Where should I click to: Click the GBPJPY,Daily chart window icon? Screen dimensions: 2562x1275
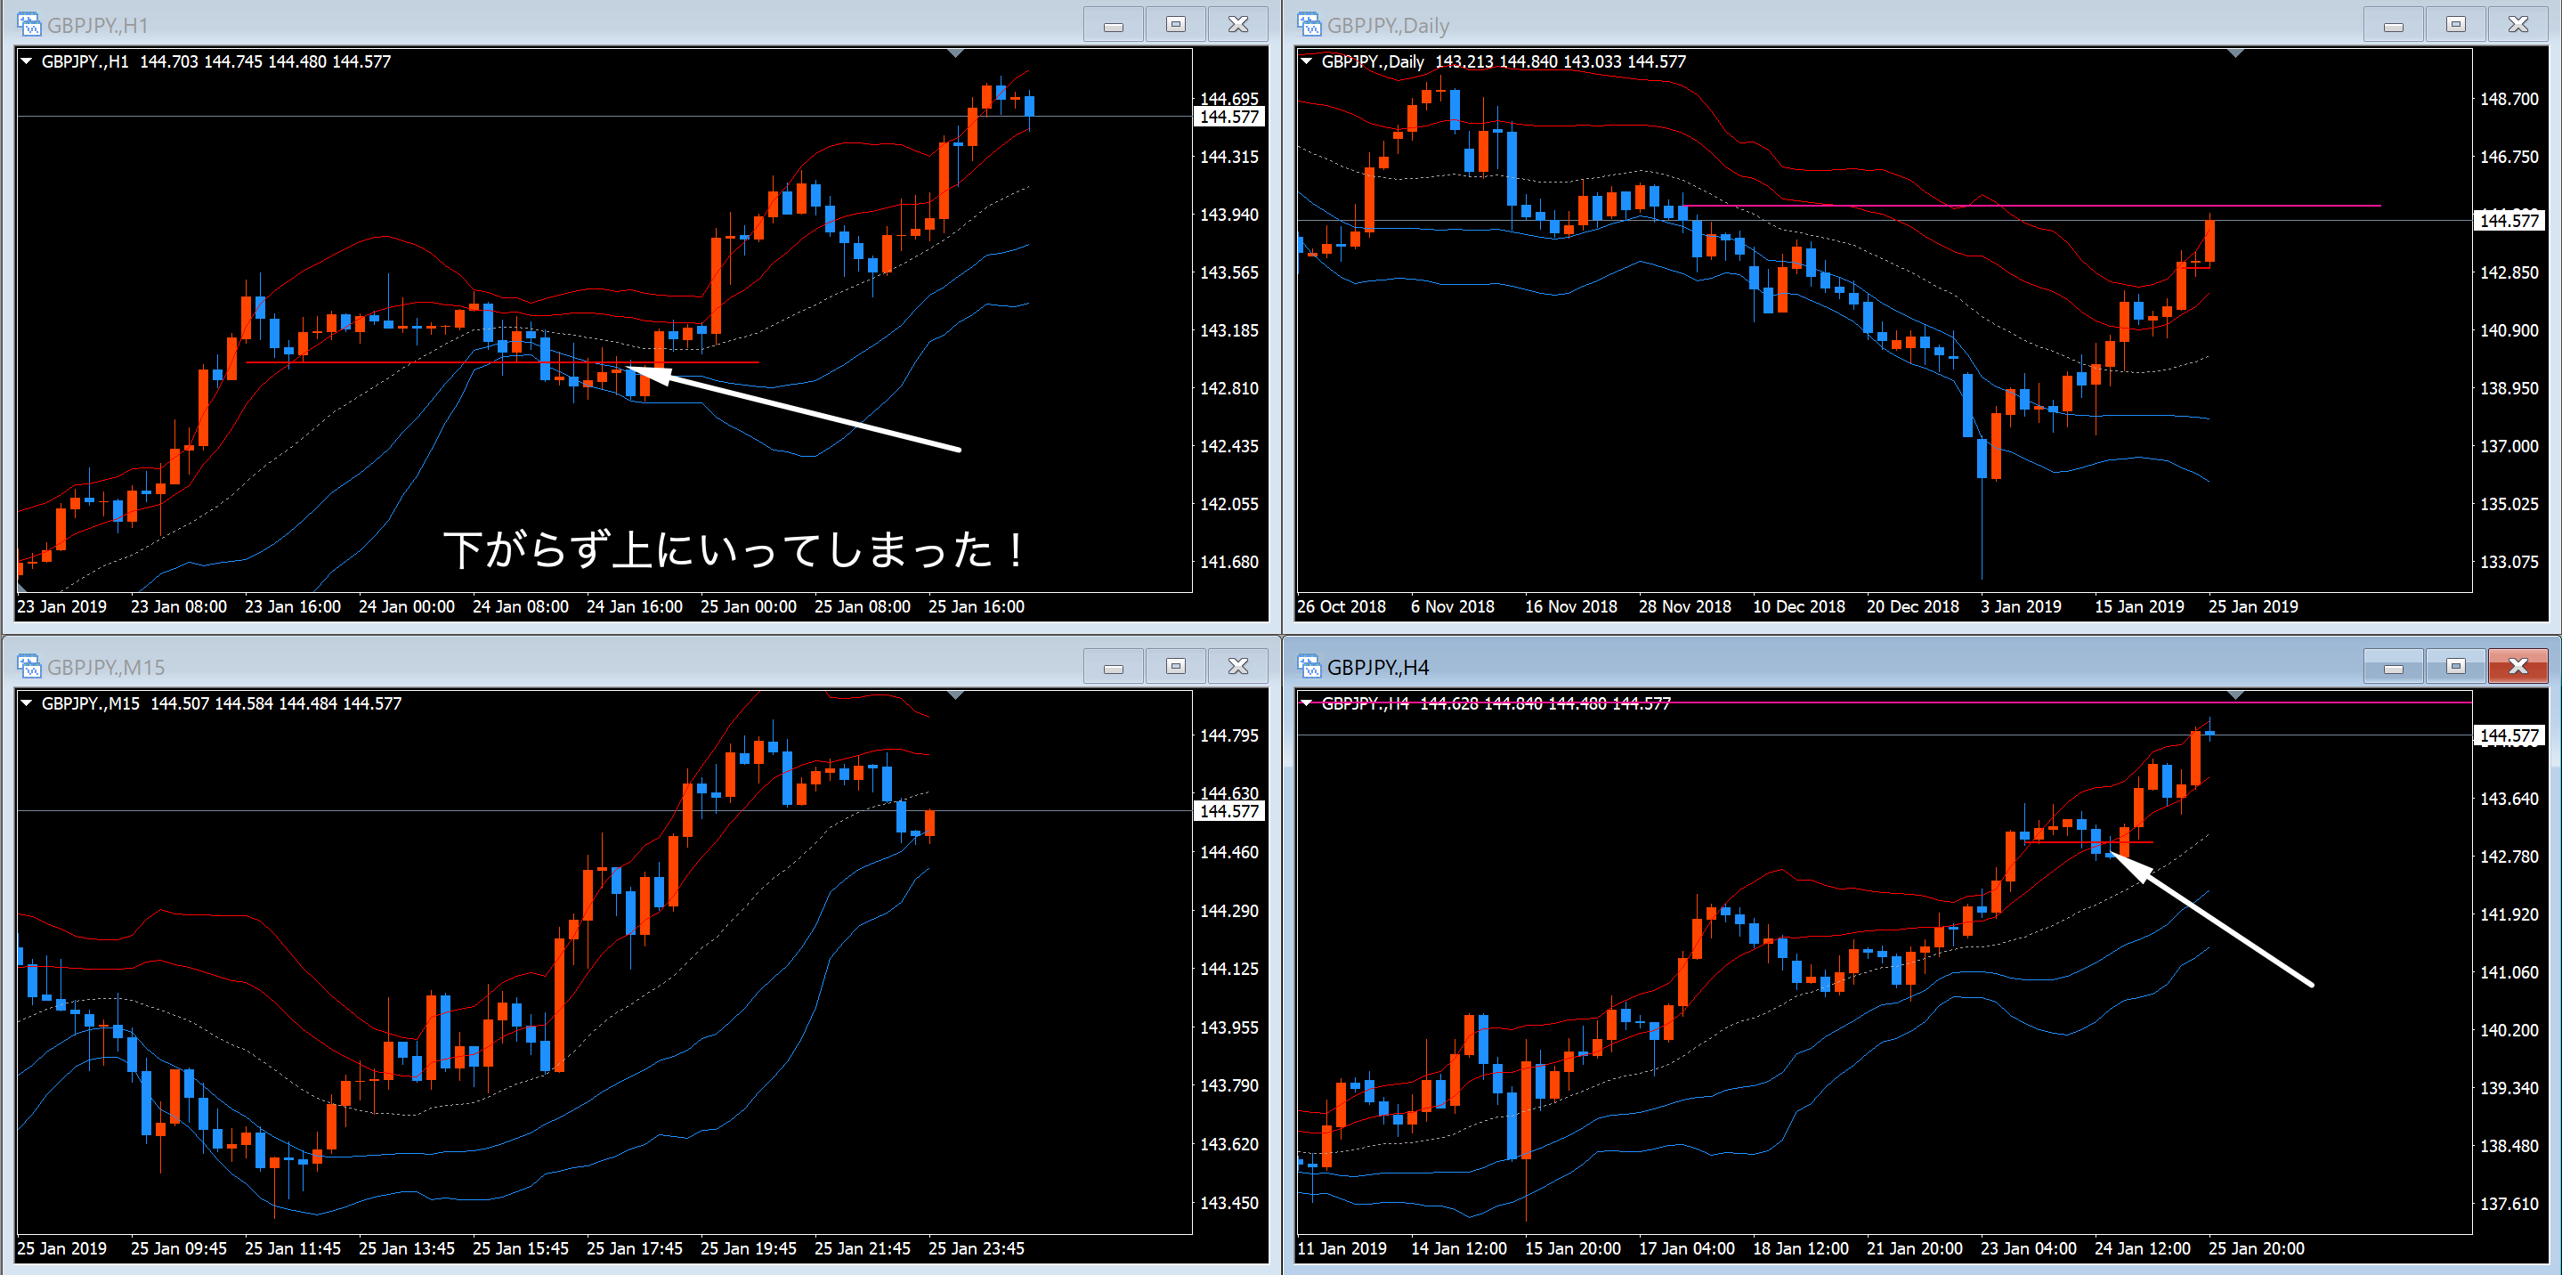click(1309, 24)
